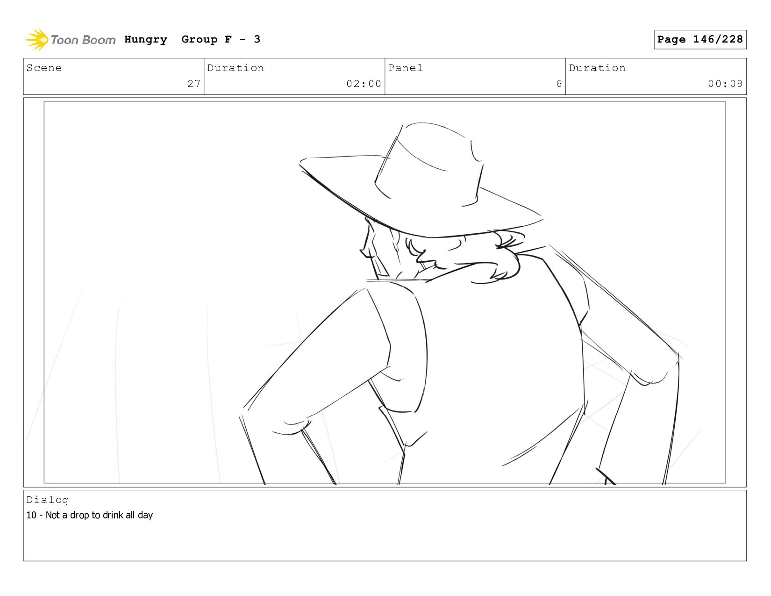Click the panel duration value 00:09
The height and width of the screenshot is (596, 771).
pos(725,84)
